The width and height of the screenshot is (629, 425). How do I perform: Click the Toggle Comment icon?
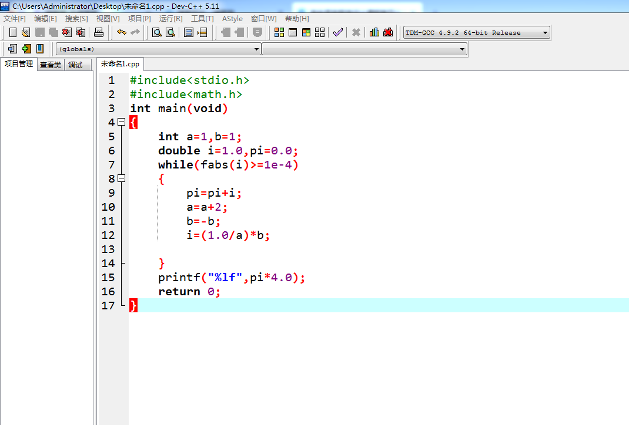[x=257, y=32]
